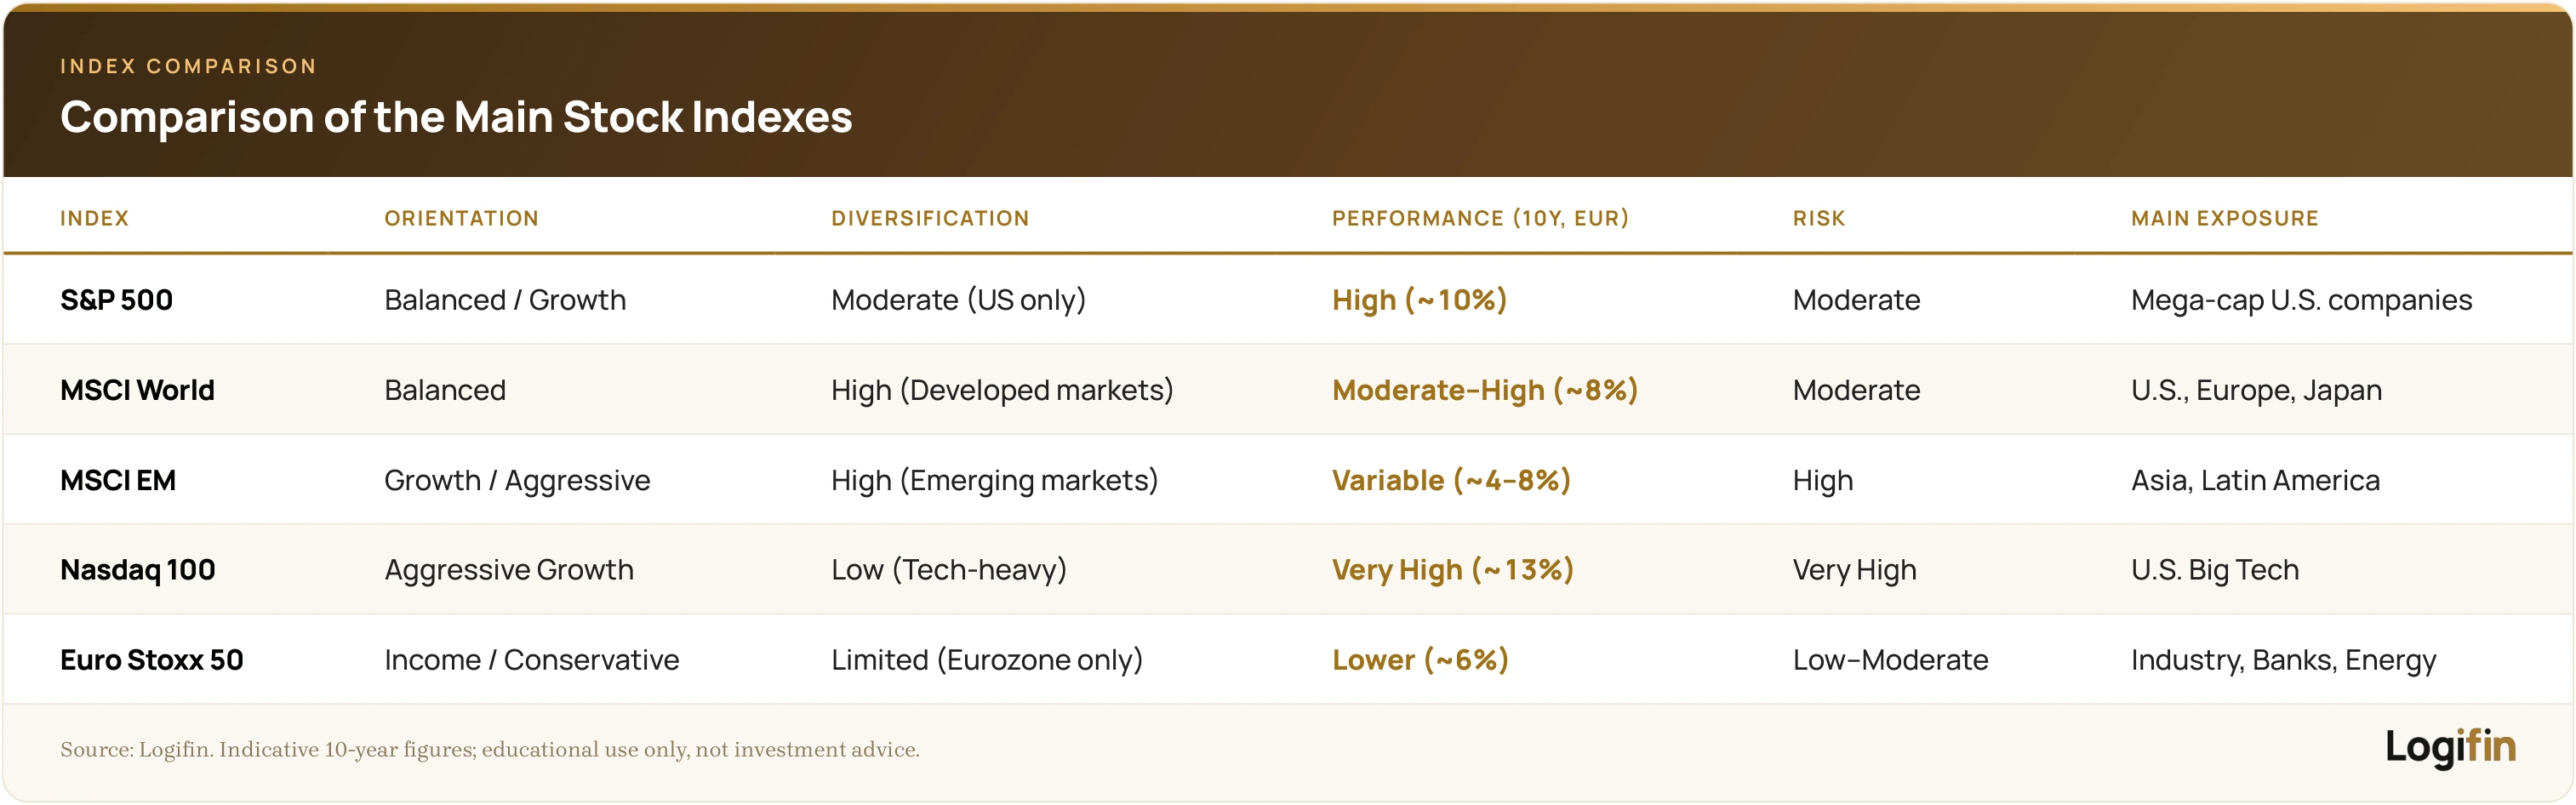Click the 'High' risk in MSCI EM row
Image resolution: width=2576 pixels, height=805 pixels.
click(1822, 481)
